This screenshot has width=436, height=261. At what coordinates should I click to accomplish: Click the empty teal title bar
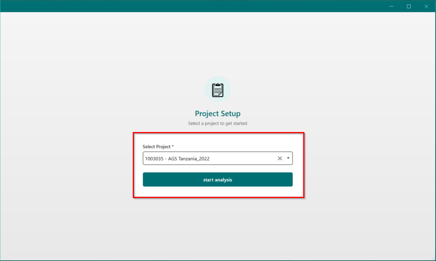(x=189, y=6)
